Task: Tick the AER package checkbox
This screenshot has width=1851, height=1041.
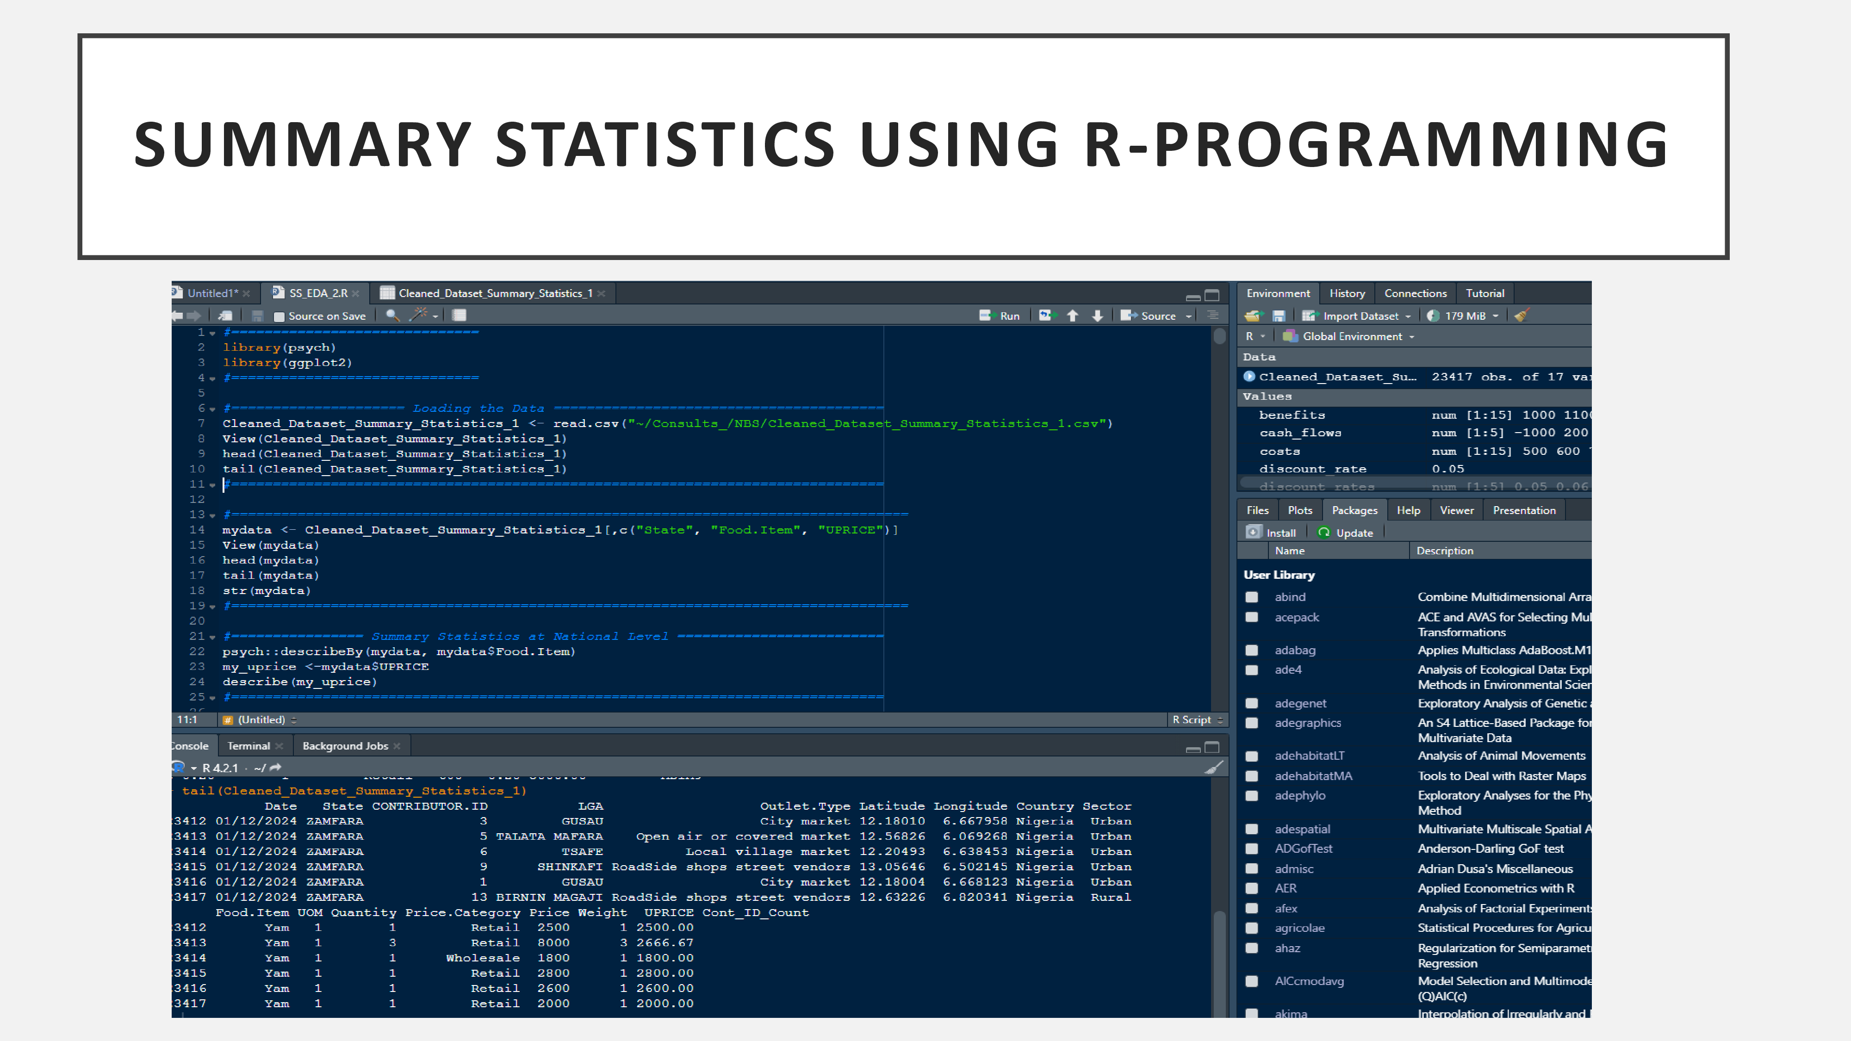Action: pos(1252,889)
